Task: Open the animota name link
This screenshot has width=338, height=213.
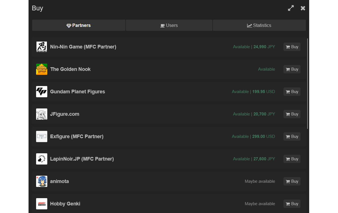Action: point(59,181)
